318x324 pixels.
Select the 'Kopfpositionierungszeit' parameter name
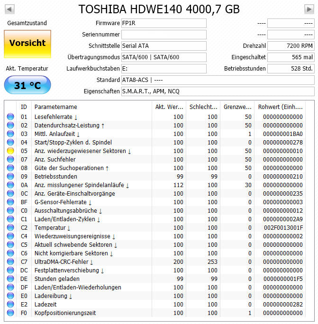click(65, 313)
